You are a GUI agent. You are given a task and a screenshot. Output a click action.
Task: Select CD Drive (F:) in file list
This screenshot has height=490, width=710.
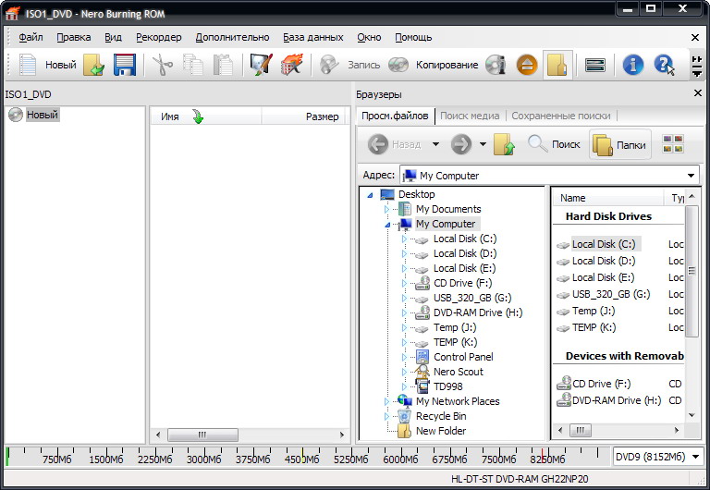coord(601,384)
